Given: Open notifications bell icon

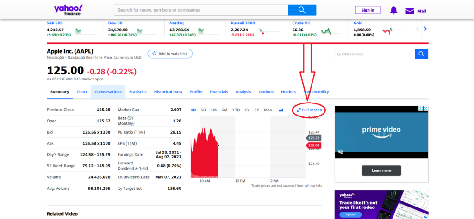Looking at the screenshot, I should (x=393, y=11).
